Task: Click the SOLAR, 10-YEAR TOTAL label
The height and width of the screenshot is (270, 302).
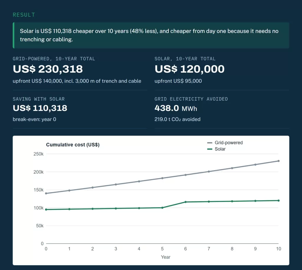Action: [185, 59]
